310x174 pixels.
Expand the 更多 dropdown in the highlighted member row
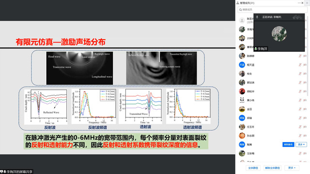(x=301, y=145)
